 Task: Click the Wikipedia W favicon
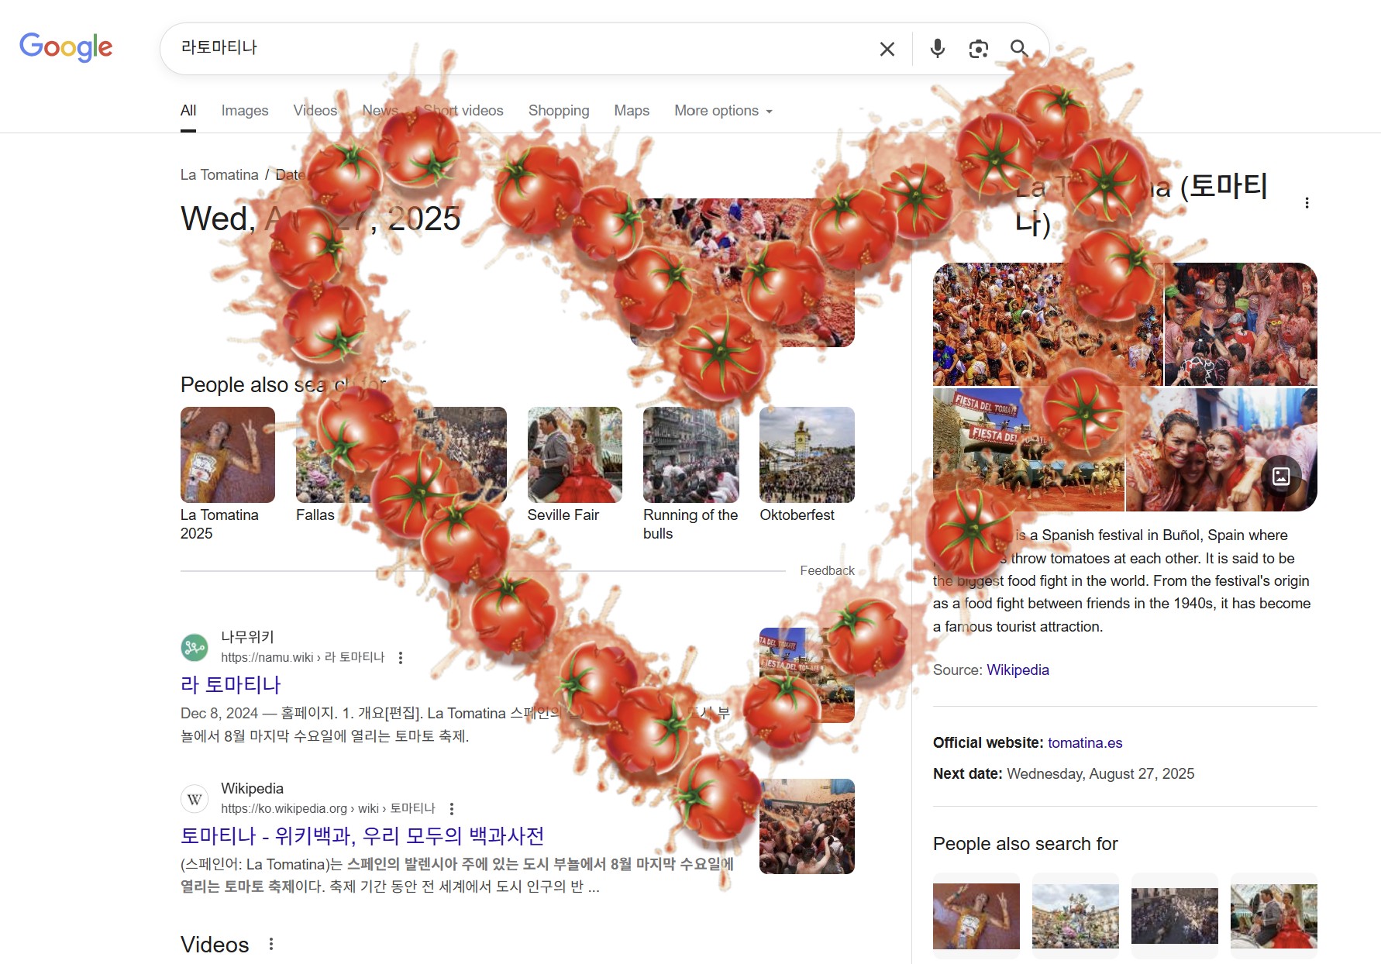195,798
